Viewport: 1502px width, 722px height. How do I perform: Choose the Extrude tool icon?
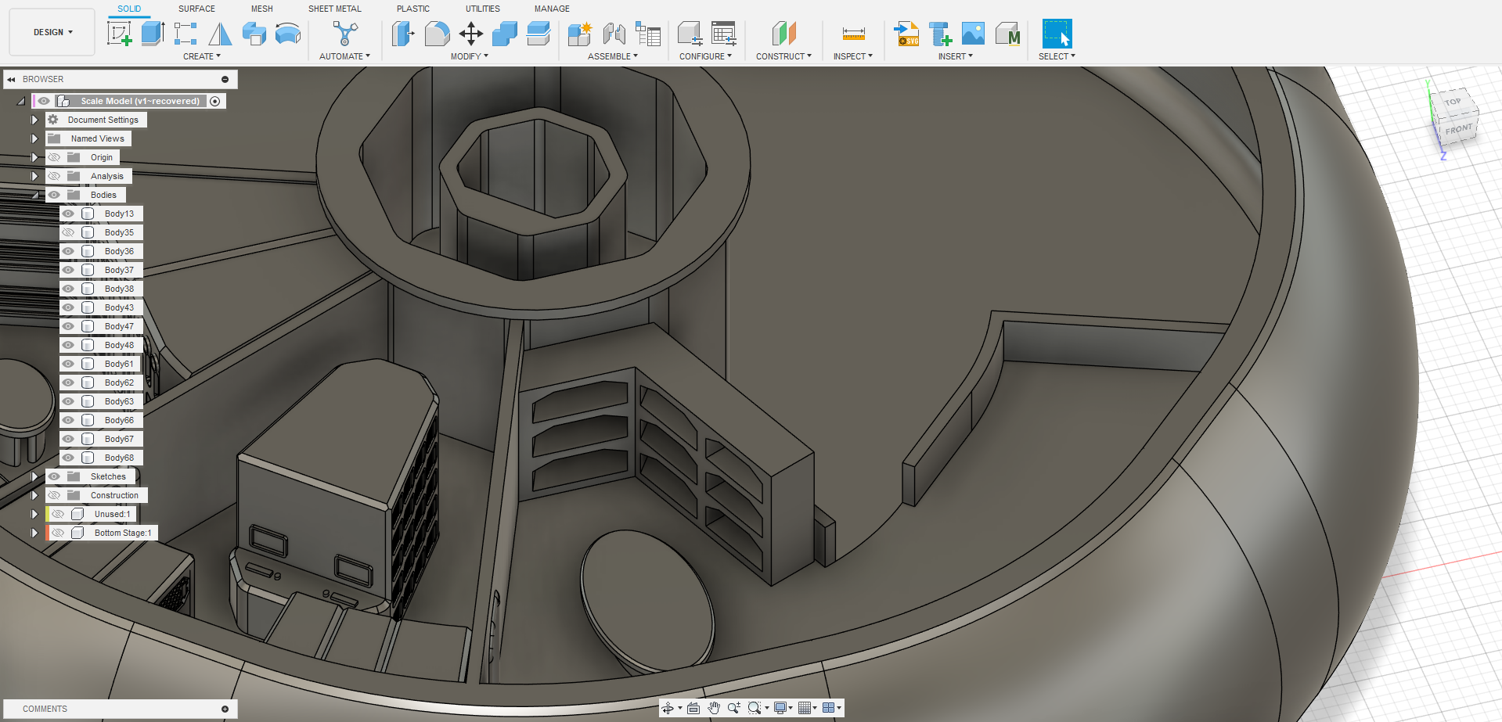pyautogui.click(x=153, y=34)
